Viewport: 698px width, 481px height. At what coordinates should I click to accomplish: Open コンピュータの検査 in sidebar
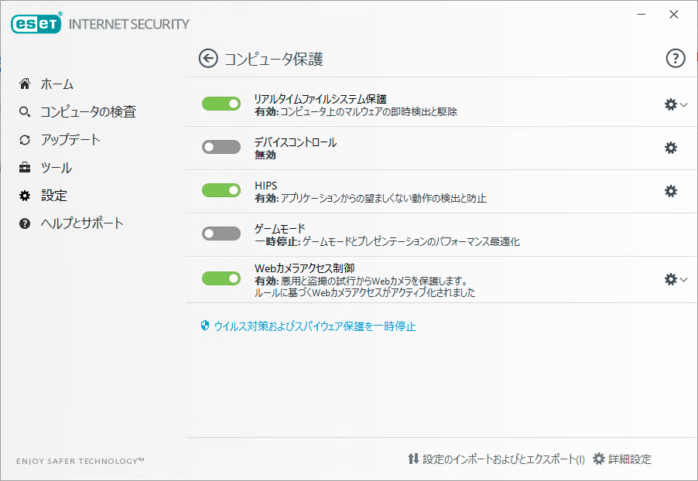[88, 111]
